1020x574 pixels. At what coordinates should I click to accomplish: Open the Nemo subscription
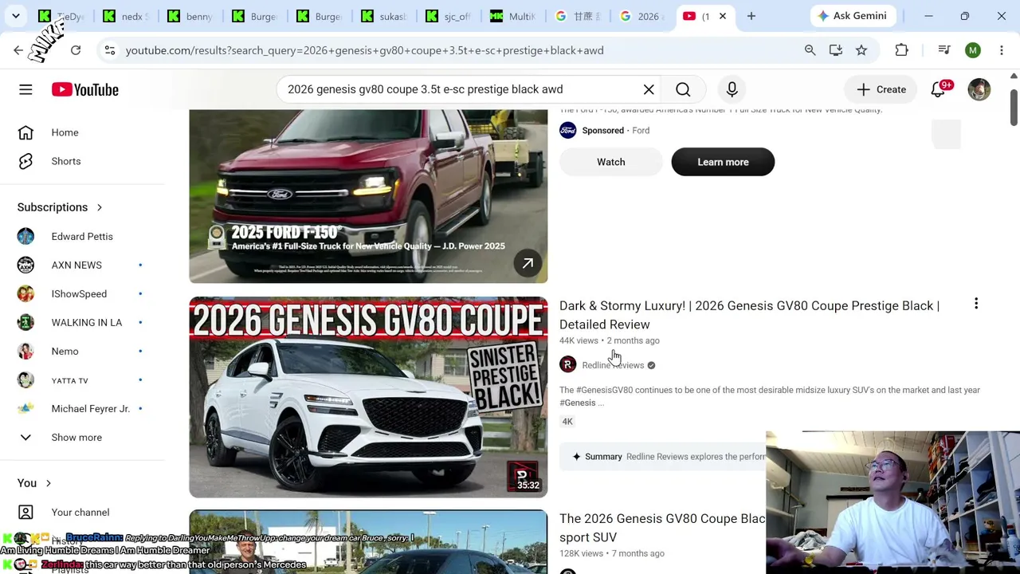pos(83,351)
